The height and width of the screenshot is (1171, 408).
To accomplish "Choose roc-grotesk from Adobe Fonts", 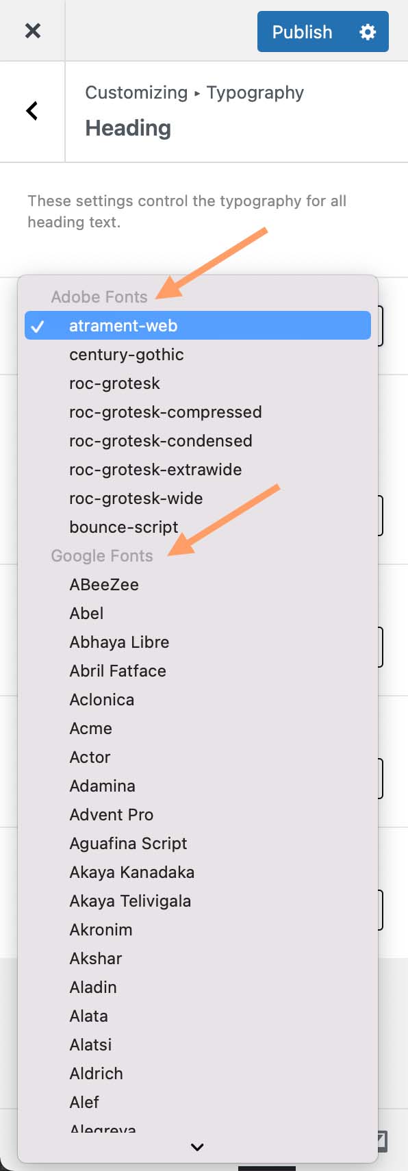I will [x=114, y=383].
